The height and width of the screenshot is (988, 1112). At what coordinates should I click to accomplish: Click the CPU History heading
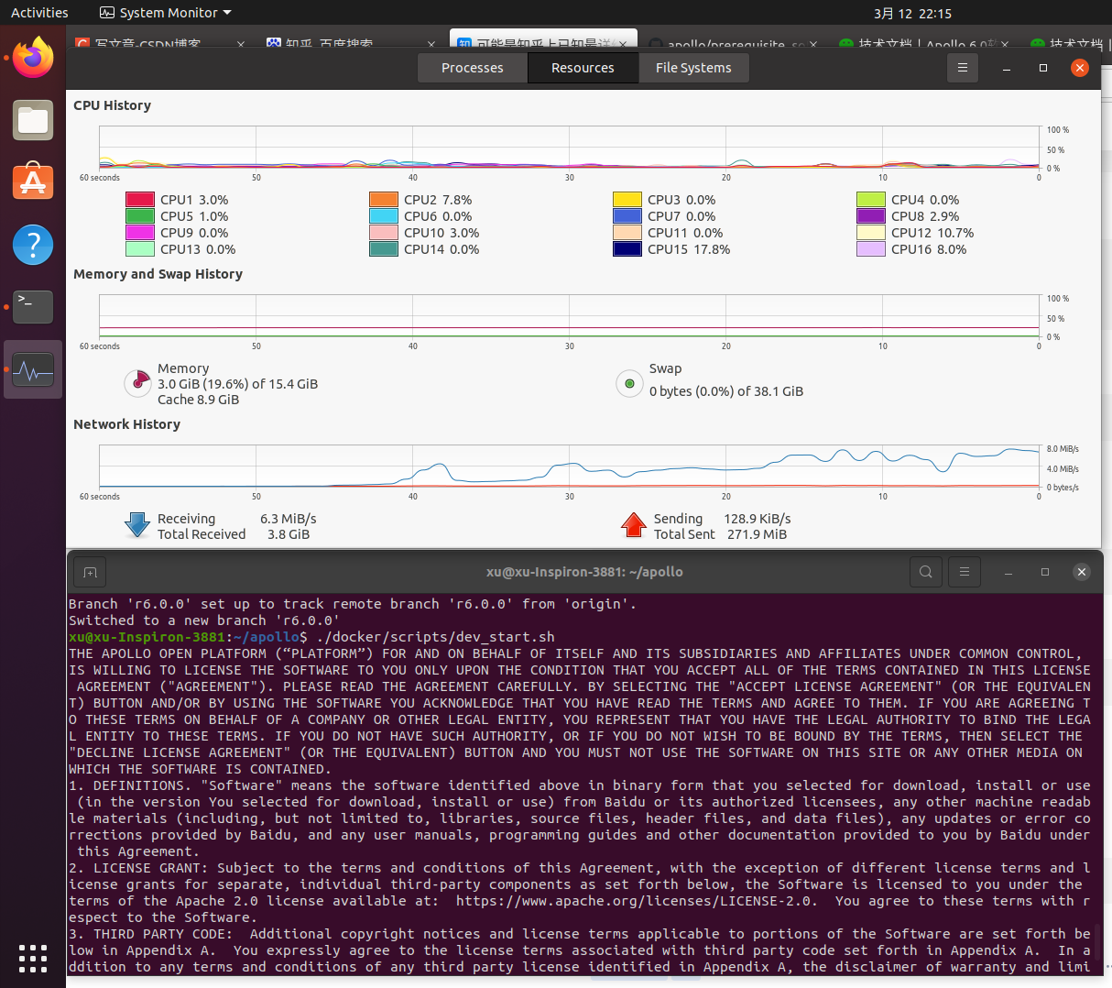(112, 105)
